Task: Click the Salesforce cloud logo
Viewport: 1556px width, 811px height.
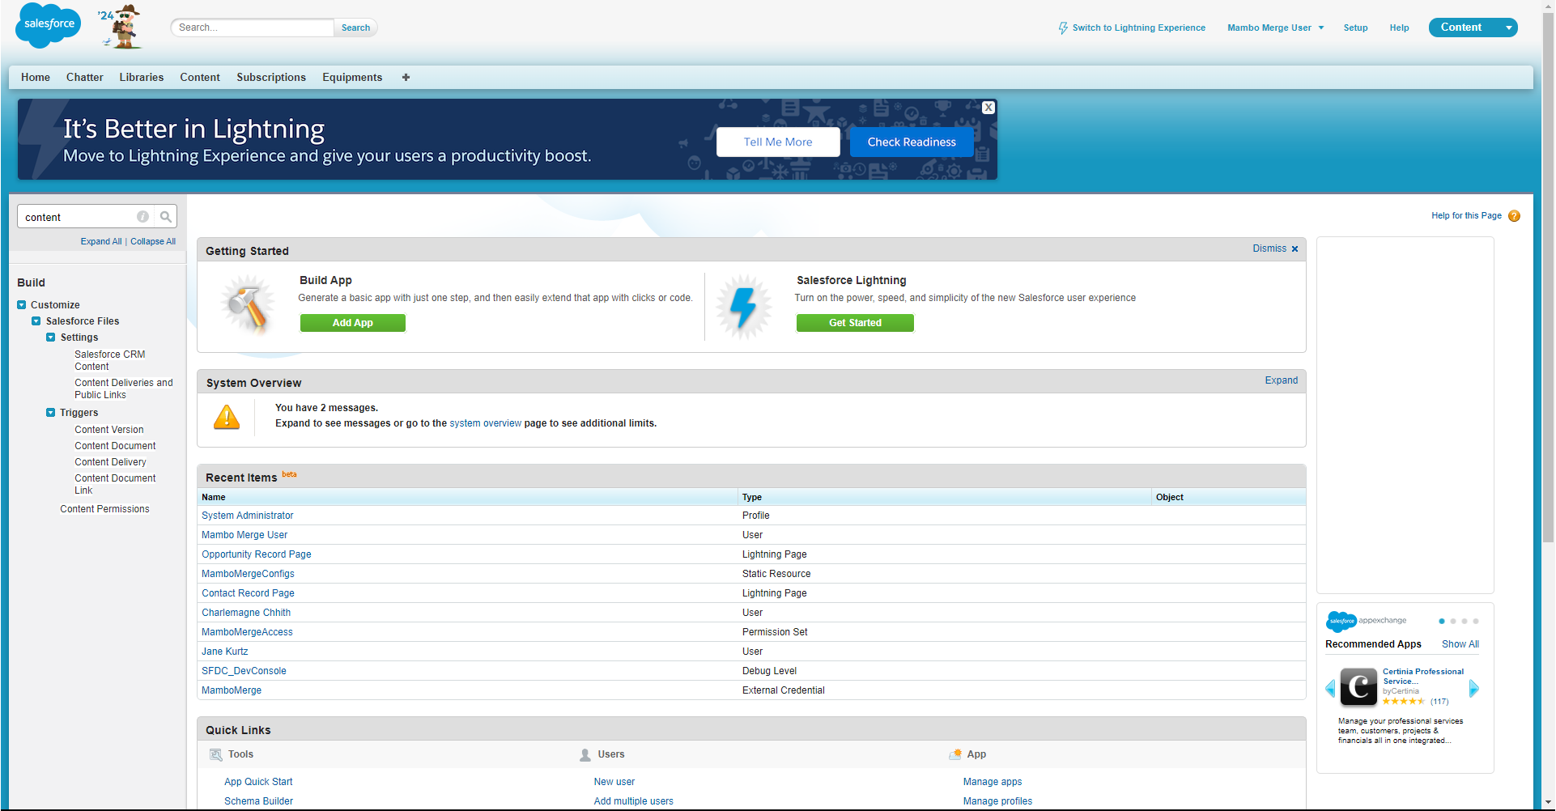Action: (47, 25)
